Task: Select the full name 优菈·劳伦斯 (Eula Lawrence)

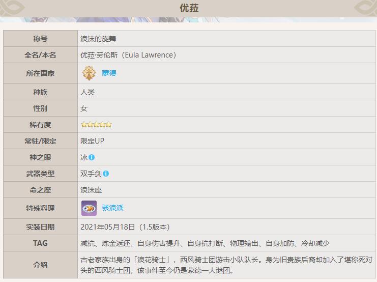Action: pyautogui.click(x=128, y=55)
